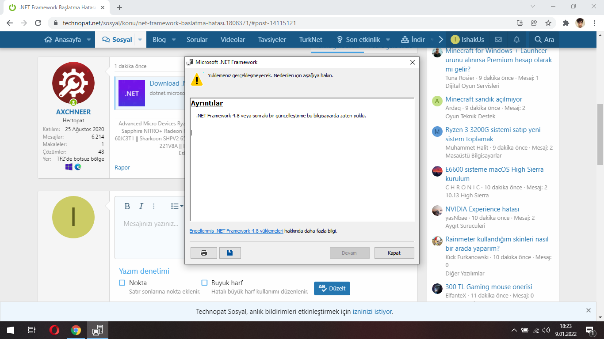This screenshot has width=604, height=339.
Task: Click the install app icon in the address bar
Action: pyautogui.click(x=520, y=23)
